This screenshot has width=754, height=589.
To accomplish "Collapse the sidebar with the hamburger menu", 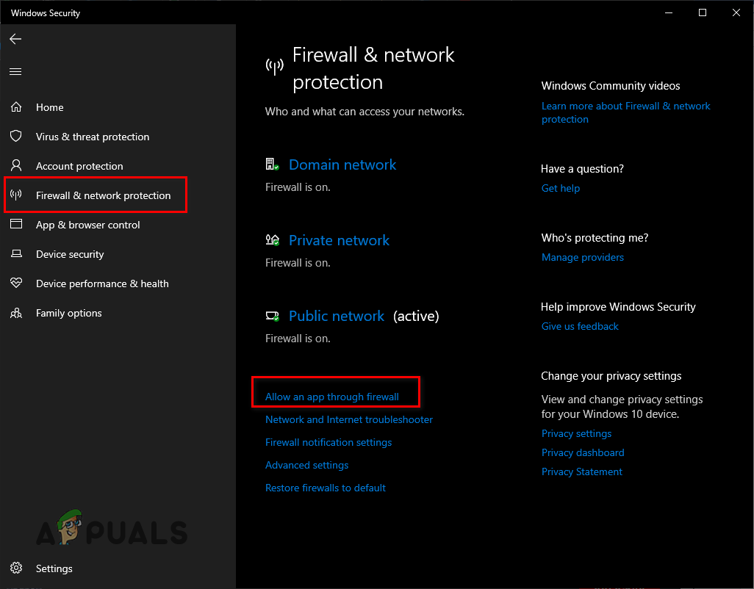I will click(15, 71).
